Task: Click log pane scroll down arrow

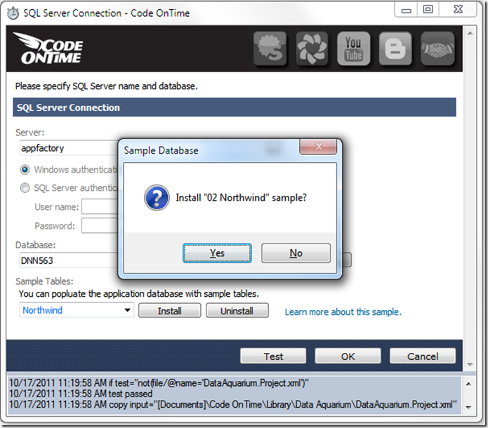Action: tap(468, 407)
